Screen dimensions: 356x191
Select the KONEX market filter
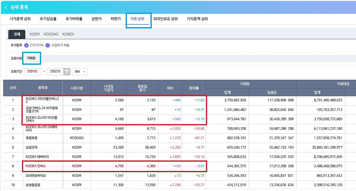pos(68,34)
